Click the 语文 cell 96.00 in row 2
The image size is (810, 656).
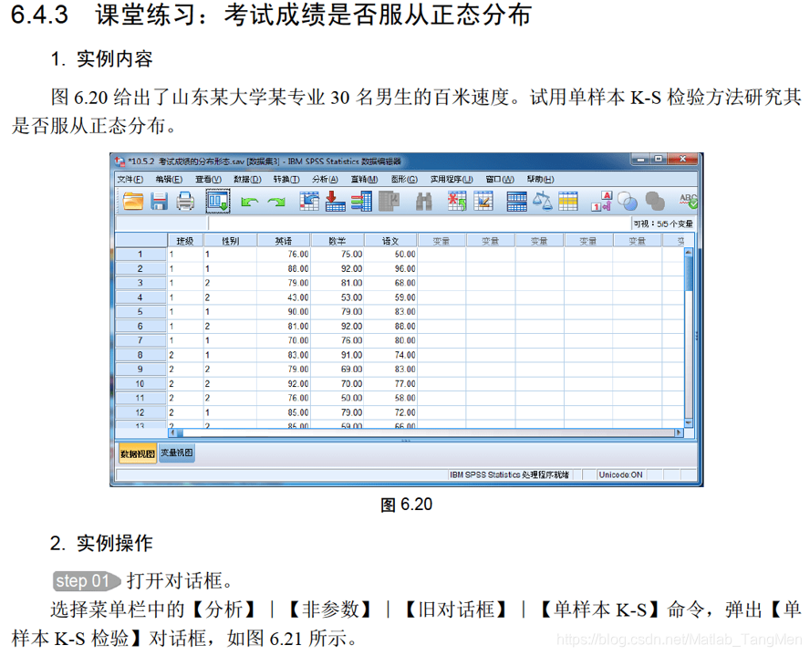pos(390,268)
